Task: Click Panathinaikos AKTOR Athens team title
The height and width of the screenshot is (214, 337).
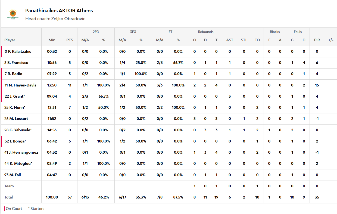Action: 59,11
